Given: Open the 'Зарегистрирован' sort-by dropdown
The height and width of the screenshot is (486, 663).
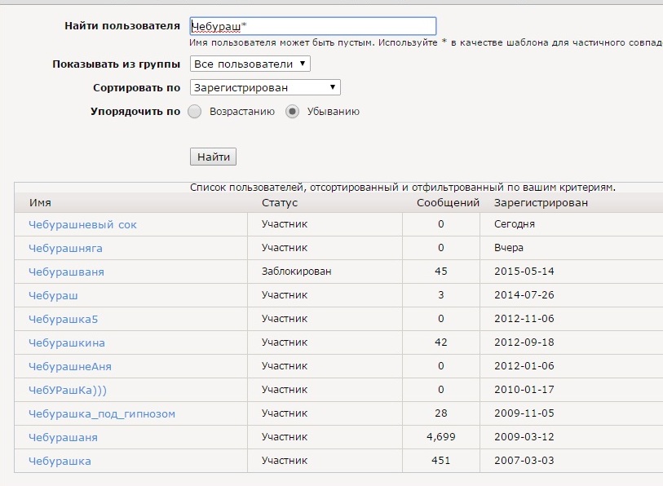Looking at the screenshot, I should click(264, 87).
